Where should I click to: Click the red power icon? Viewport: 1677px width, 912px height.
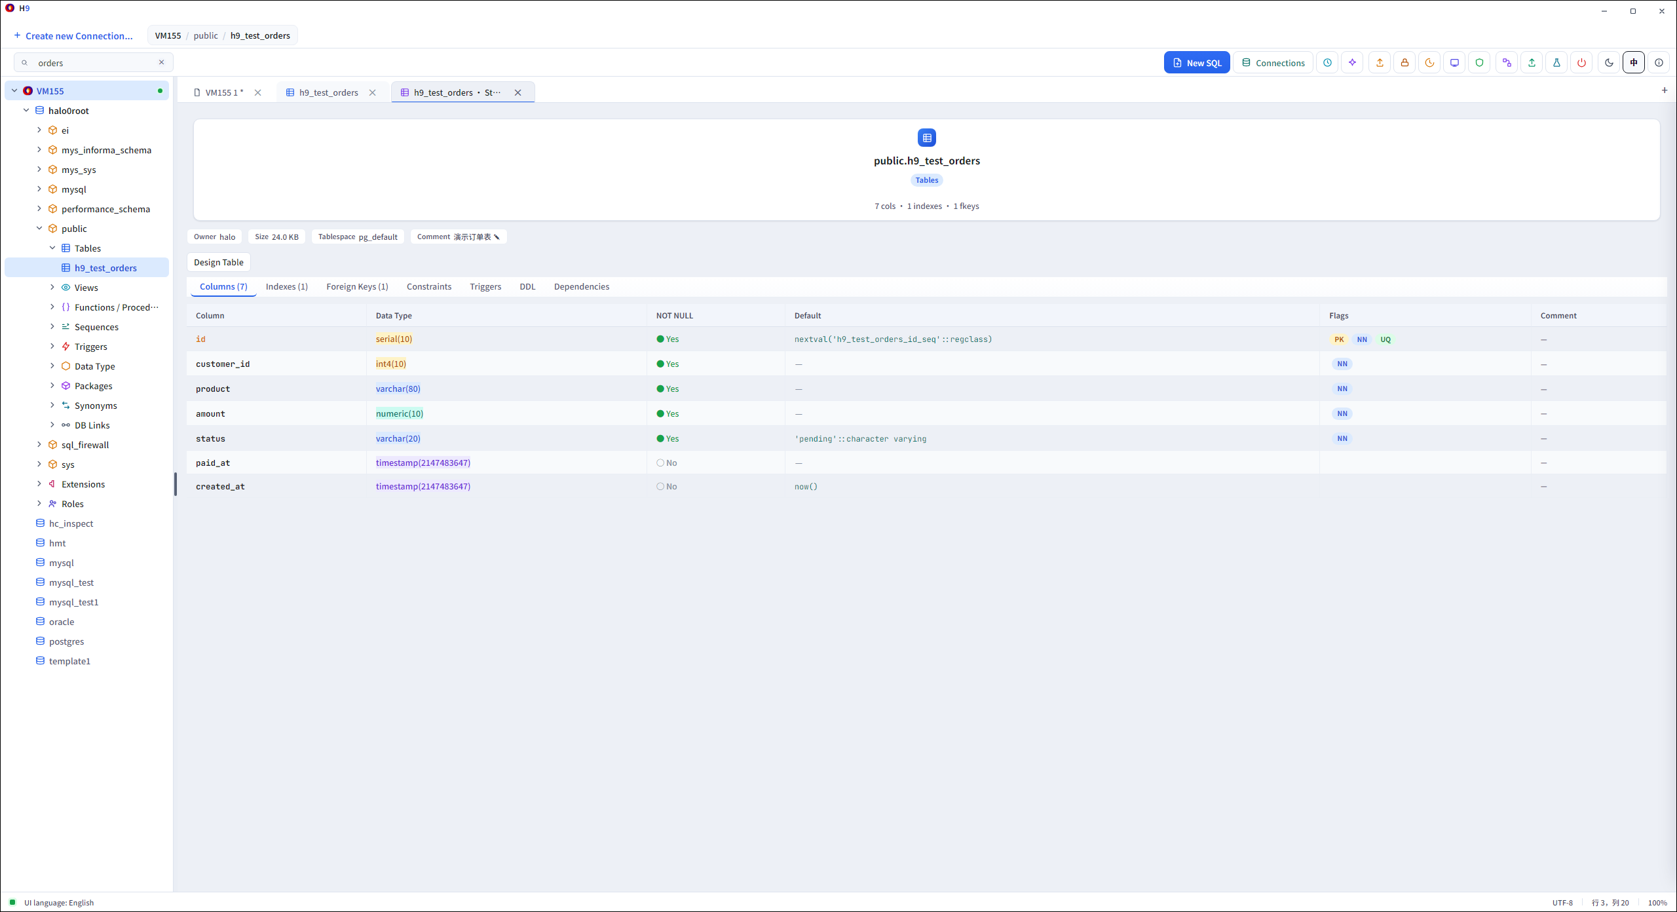(1581, 63)
